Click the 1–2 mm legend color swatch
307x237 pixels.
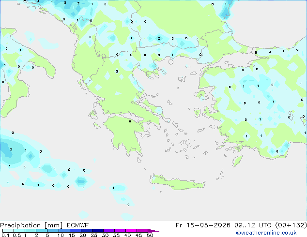pos(31,231)
